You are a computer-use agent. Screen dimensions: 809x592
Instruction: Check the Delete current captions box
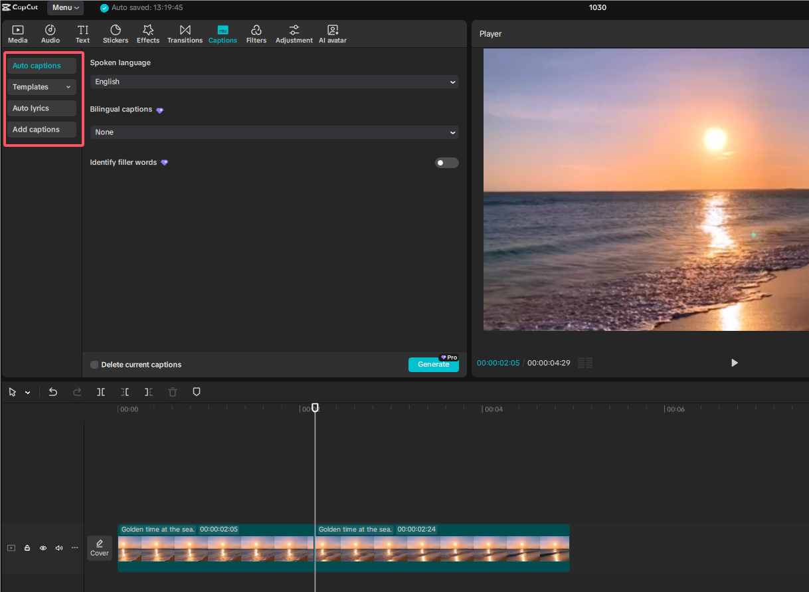click(x=94, y=364)
